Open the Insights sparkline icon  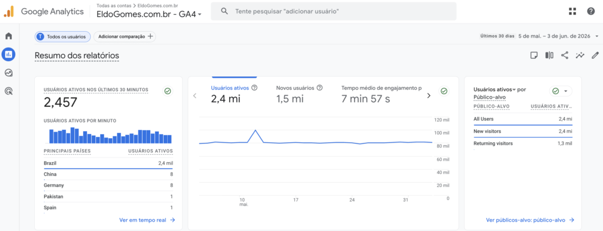580,55
